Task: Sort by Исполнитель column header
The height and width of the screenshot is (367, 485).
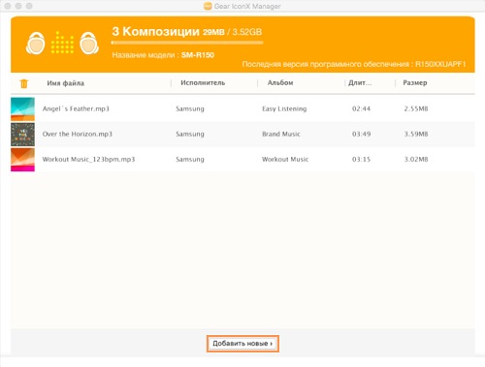Action: [x=203, y=83]
